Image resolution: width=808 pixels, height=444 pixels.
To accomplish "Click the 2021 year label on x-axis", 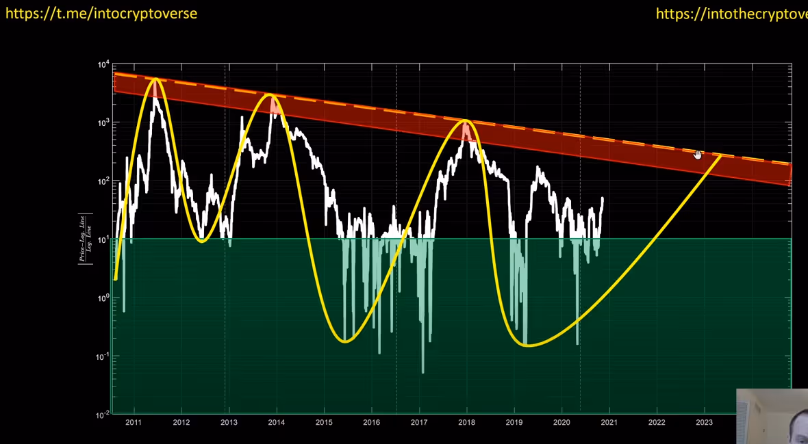I will [x=609, y=422].
